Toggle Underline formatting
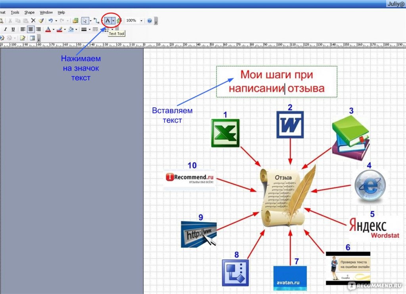406x294 pixels. [13, 29]
